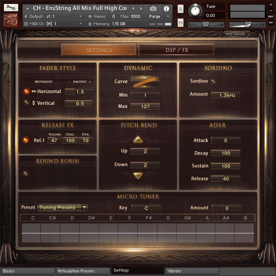Solo the instrument with S button
Viewport: 276px width, 276px height.
180,9
